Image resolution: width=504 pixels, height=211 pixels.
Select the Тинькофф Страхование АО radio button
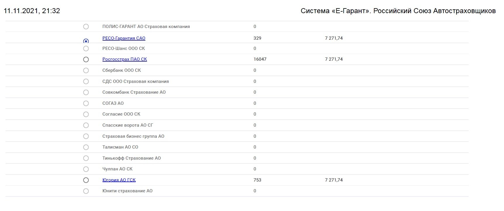click(86, 158)
